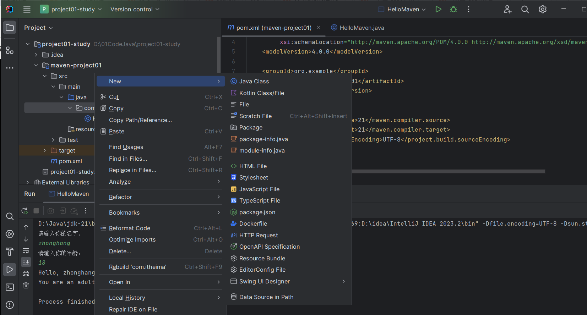Viewport: 587px width, 315px height.
Task: Open the Terminal tool window
Action: pos(10,287)
